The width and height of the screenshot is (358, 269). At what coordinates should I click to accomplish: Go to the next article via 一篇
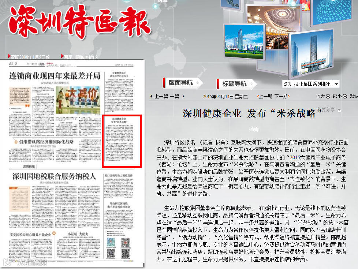[x=175, y=96]
